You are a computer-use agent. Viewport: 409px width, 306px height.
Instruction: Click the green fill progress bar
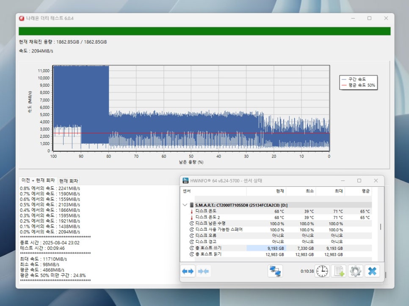tap(204, 31)
